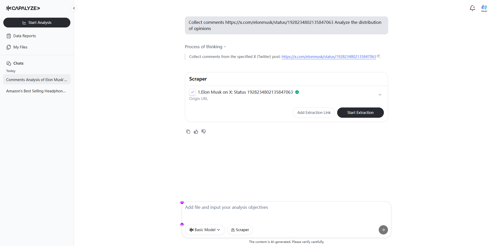Viewport: 493px width, 246px height.
Task: Click the Today label in chats
Action: pos(11,71)
